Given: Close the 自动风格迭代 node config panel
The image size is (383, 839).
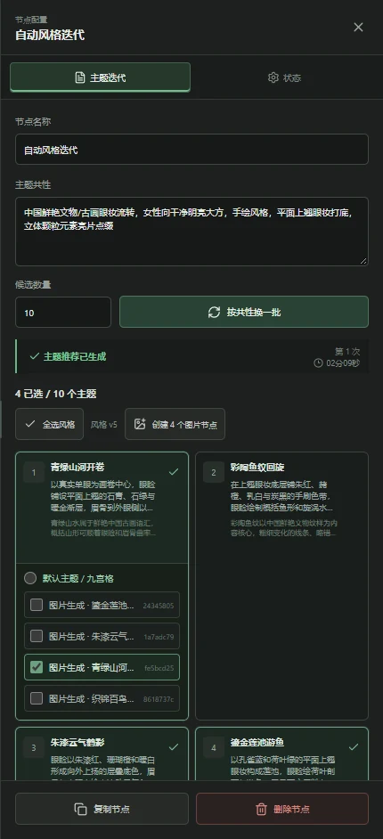Looking at the screenshot, I should tap(358, 28).
